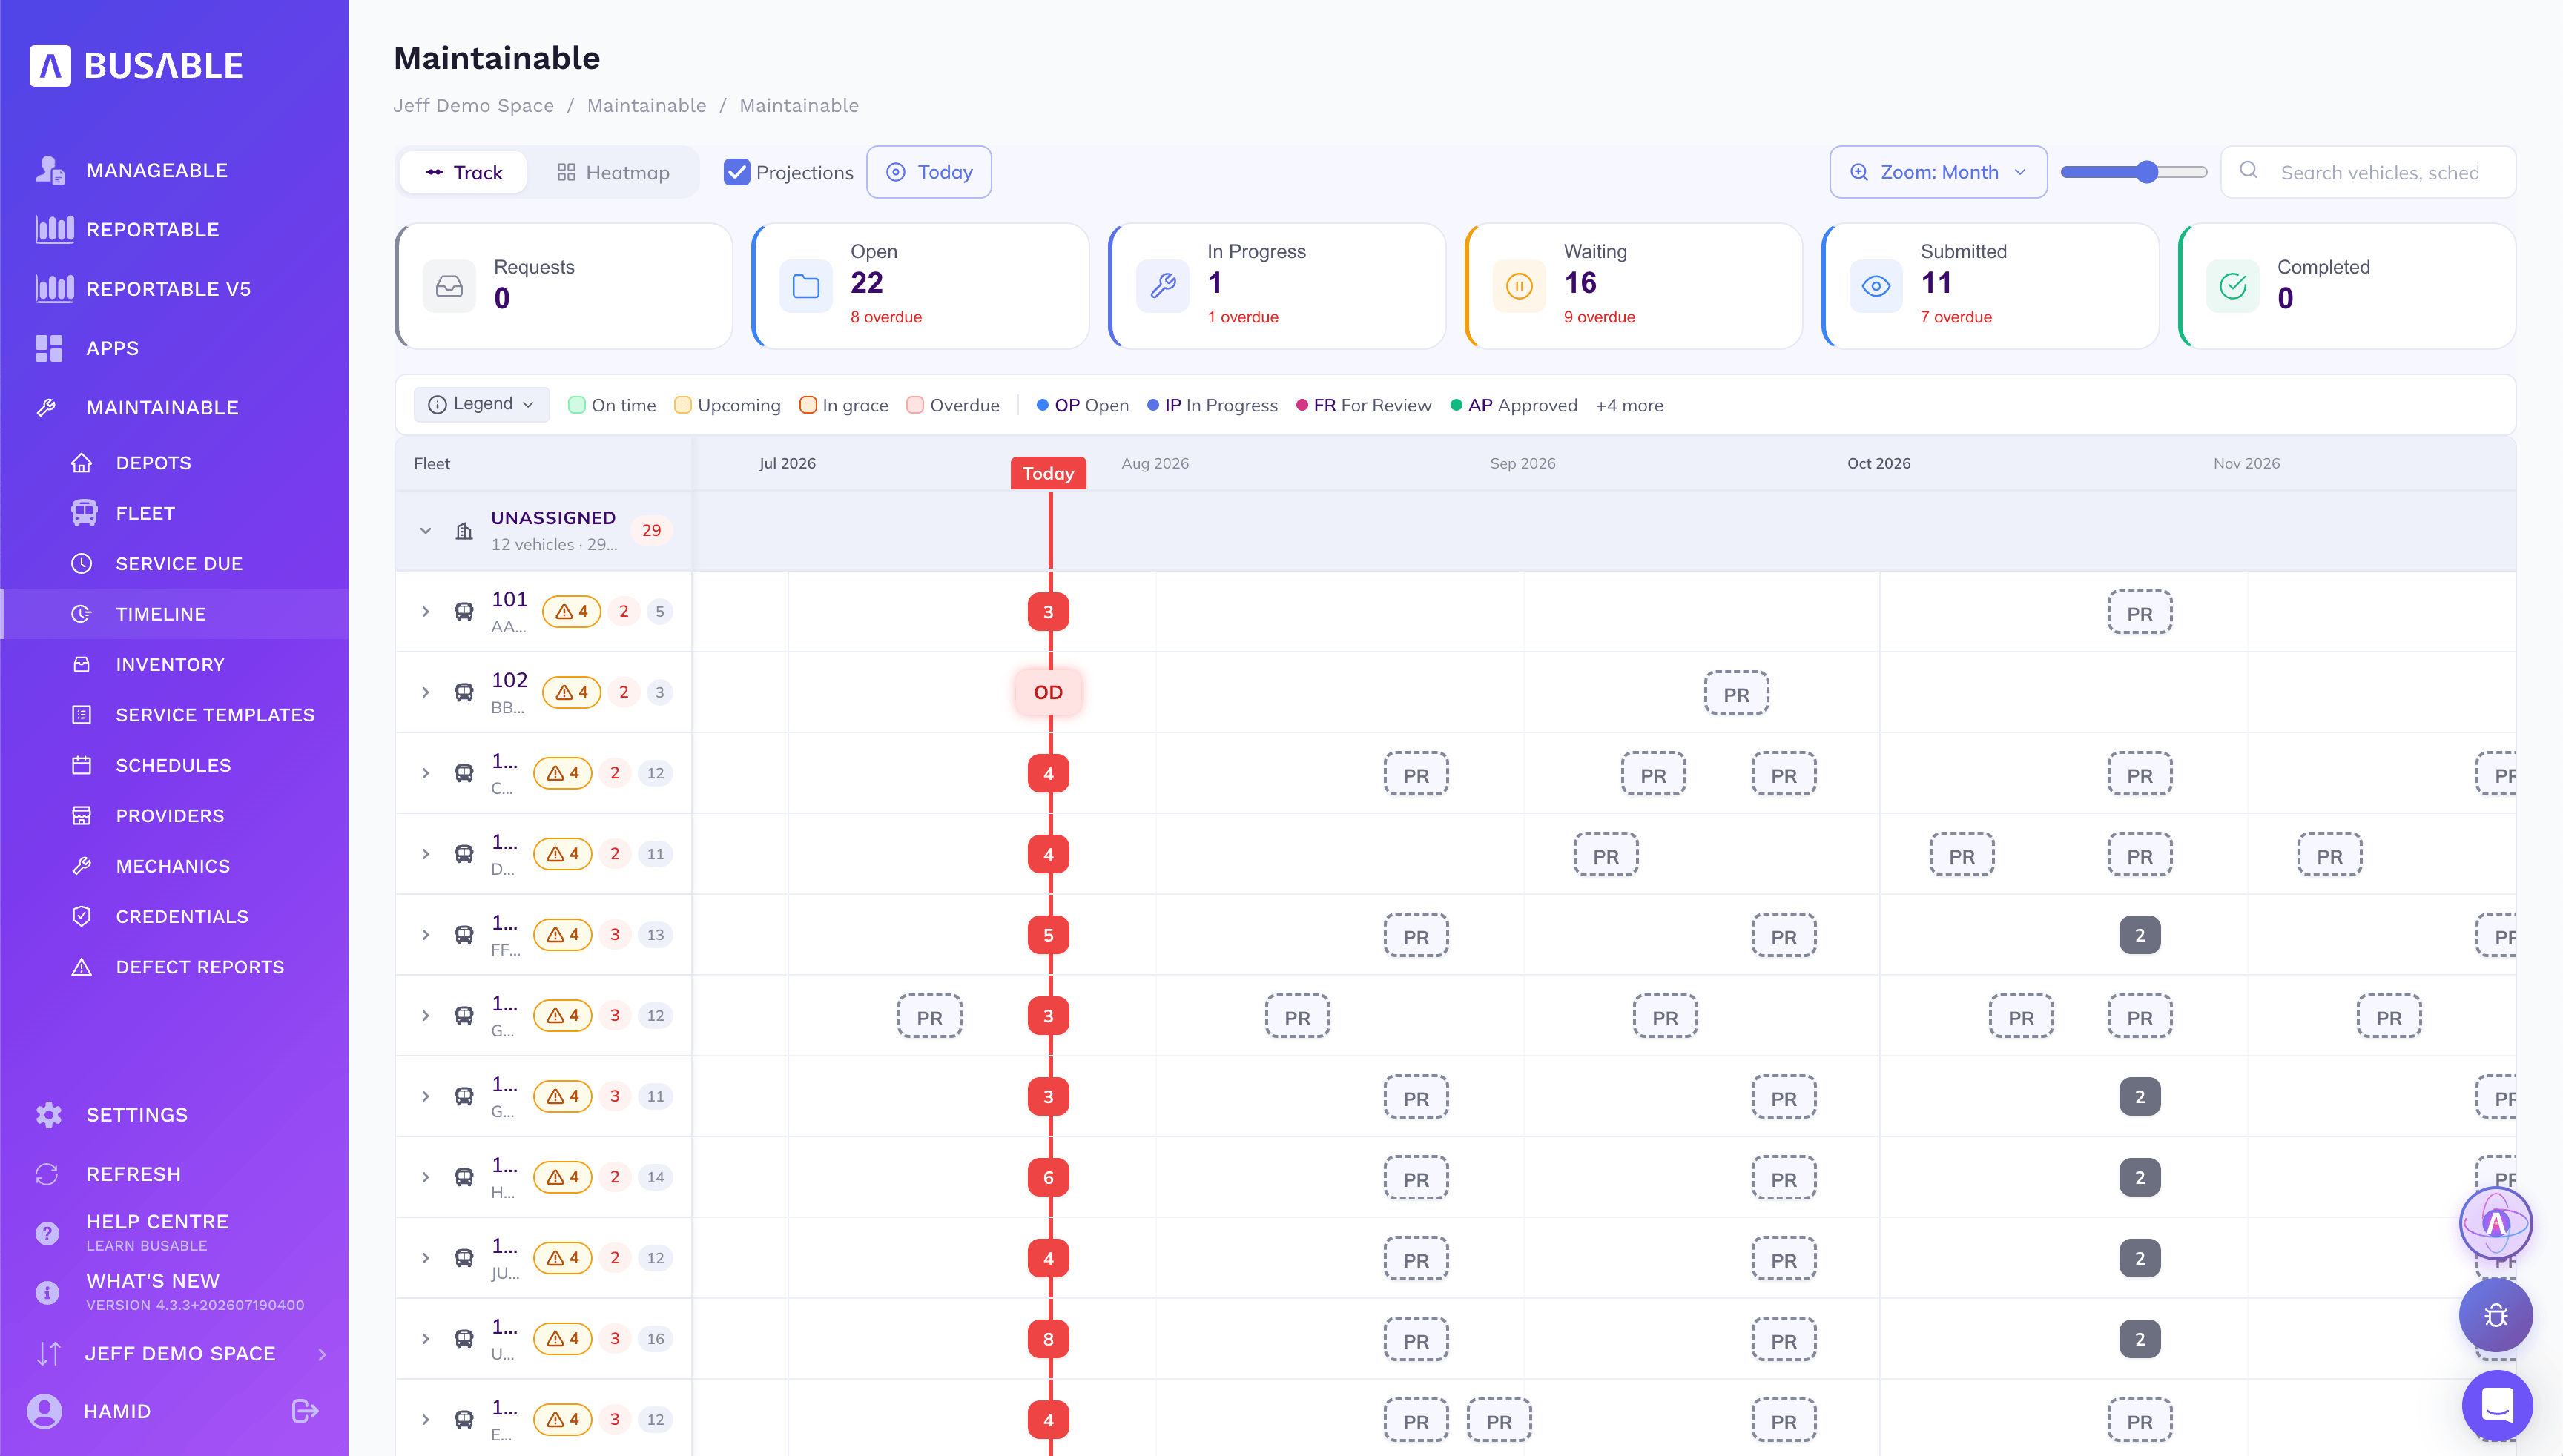2563x1456 pixels.
Task: Click the Inventory box icon
Action: [82, 665]
